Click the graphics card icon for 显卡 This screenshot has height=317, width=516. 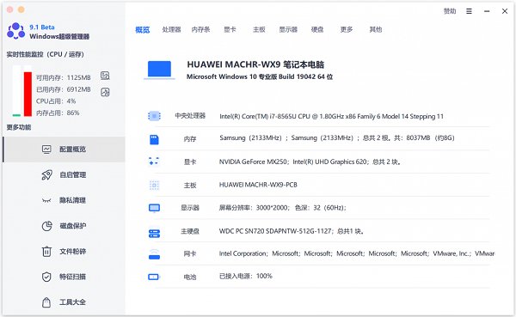[154, 162]
